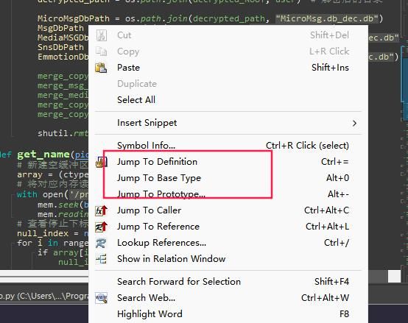Viewport: 408px width, 323px height.
Task: Select Jump To Base Type
Action: coord(159,178)
